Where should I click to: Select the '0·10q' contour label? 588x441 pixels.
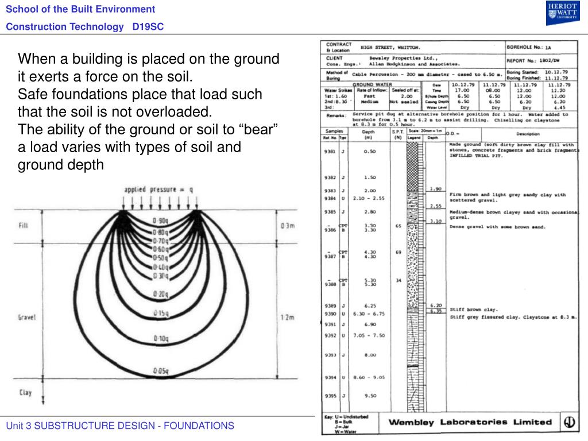coord(161,339)
